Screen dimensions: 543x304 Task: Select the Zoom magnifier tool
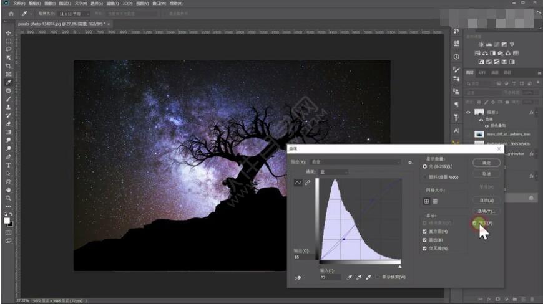pos(9,198)
